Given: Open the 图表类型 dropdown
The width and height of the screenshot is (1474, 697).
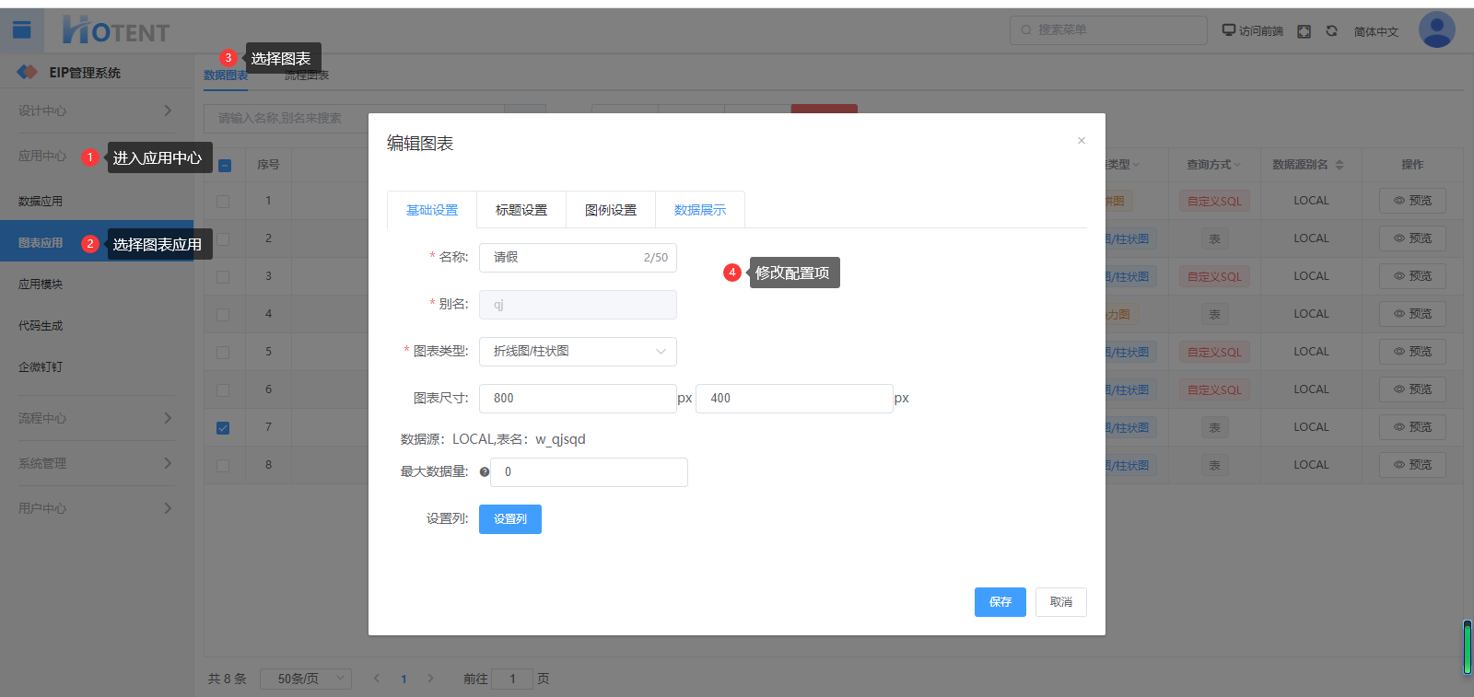Looking at the screenshot, I should [x=578, y=352].
